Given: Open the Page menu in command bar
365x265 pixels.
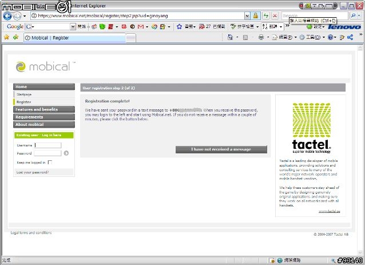Looking at the screenshot, I should coord(284,37).
